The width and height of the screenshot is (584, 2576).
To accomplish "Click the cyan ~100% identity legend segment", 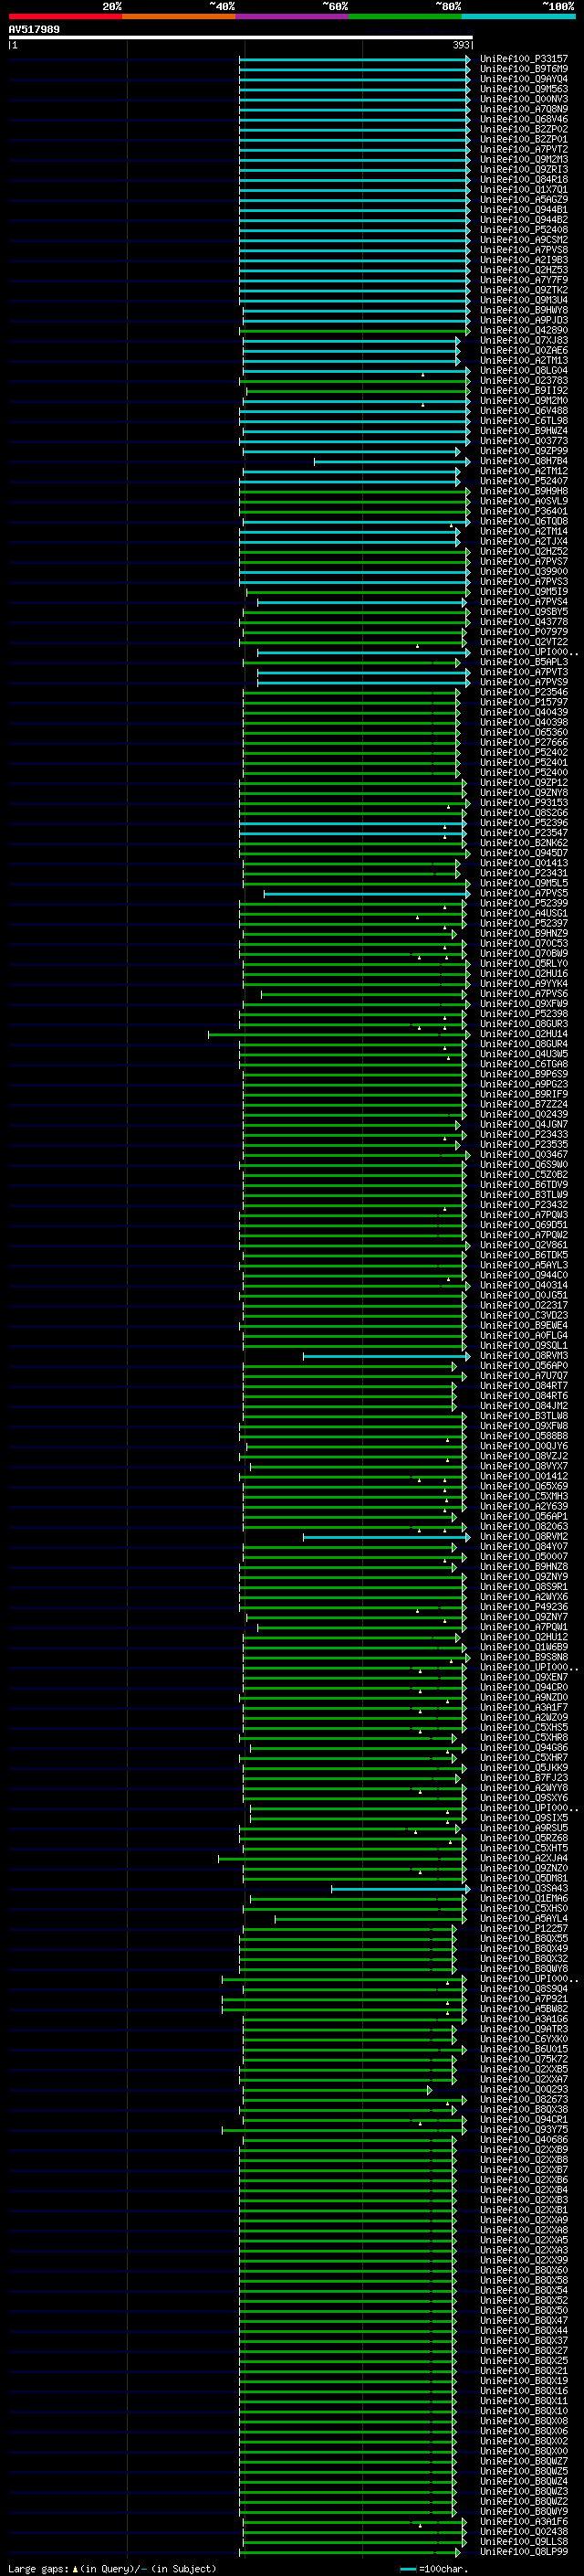I will [x=518, y=16].
